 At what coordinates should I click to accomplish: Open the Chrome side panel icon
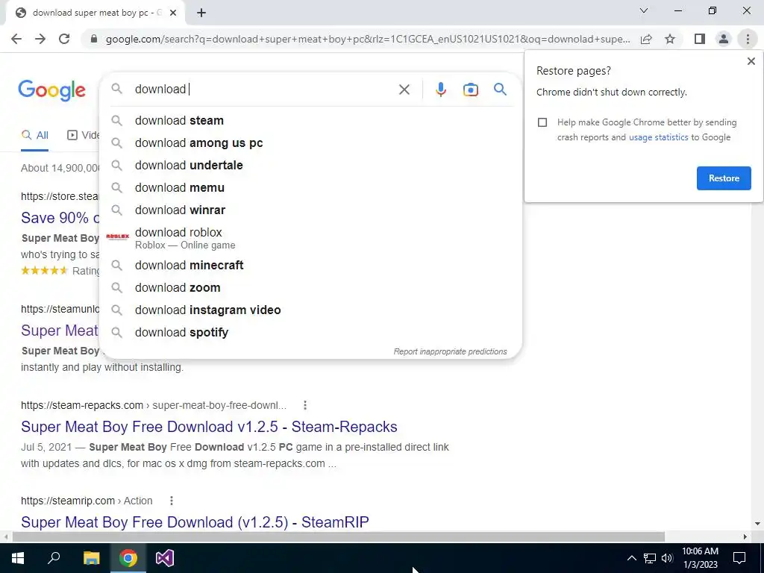coord(700,39)
